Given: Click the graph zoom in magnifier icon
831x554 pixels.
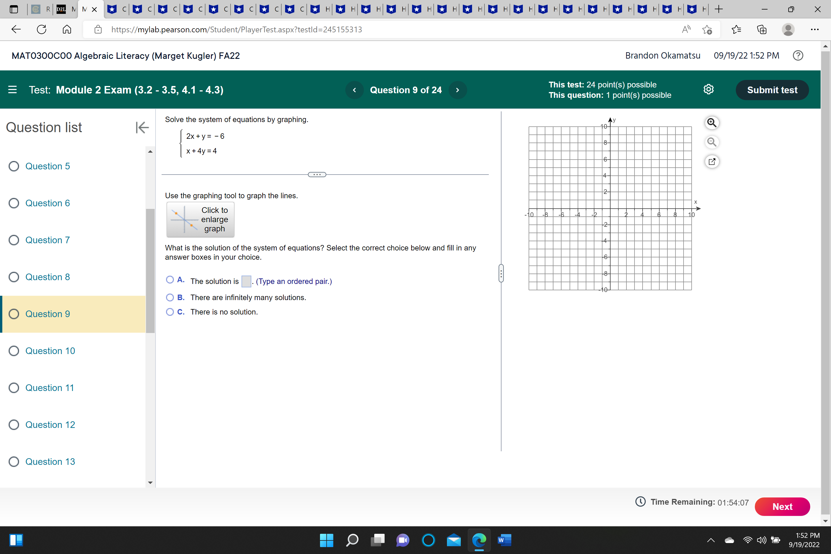Looking at the screenshot, I should coord(711,123).
